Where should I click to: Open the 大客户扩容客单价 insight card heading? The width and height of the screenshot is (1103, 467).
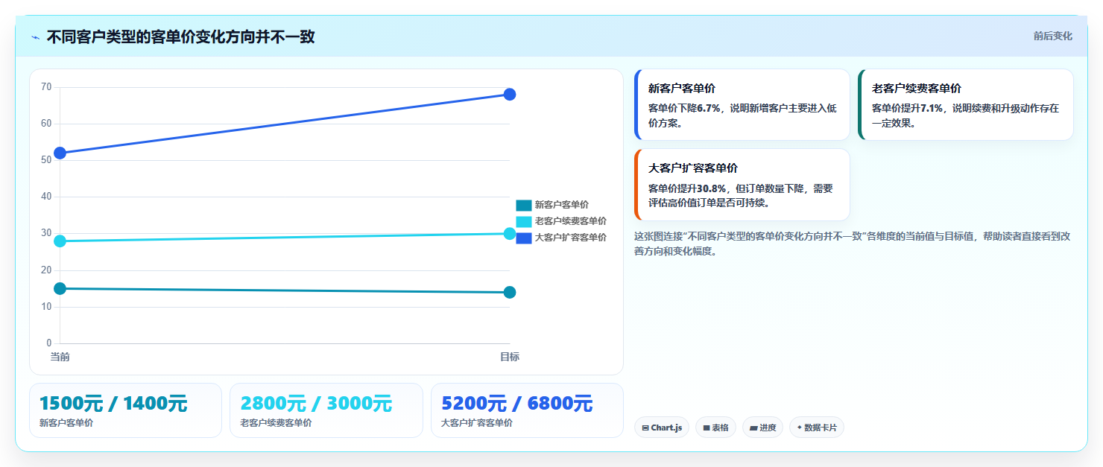pyautogui.click(x=693, y=168)
